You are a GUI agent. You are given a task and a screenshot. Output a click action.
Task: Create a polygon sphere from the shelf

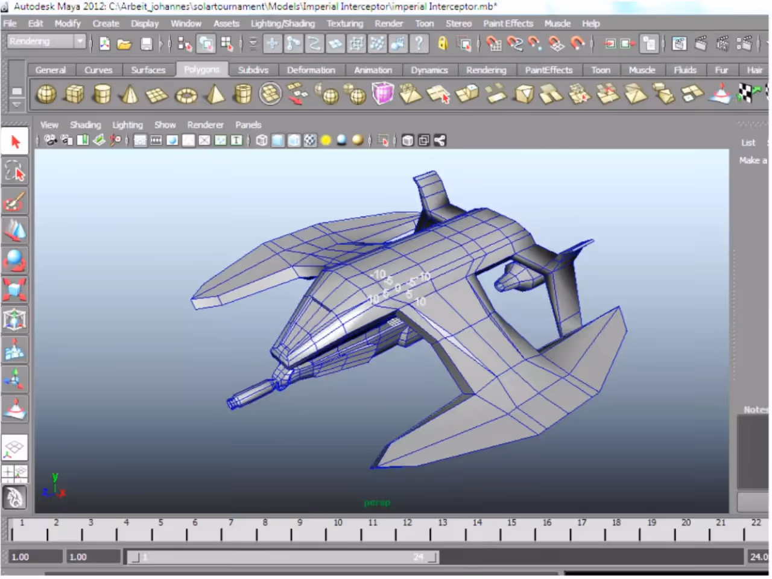pos(46,94)
